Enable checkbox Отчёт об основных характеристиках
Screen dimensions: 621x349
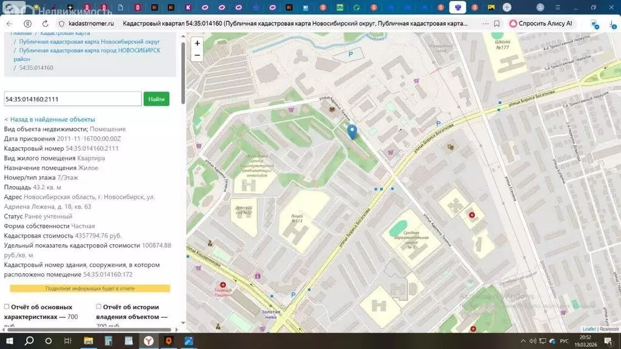point(6,307)
